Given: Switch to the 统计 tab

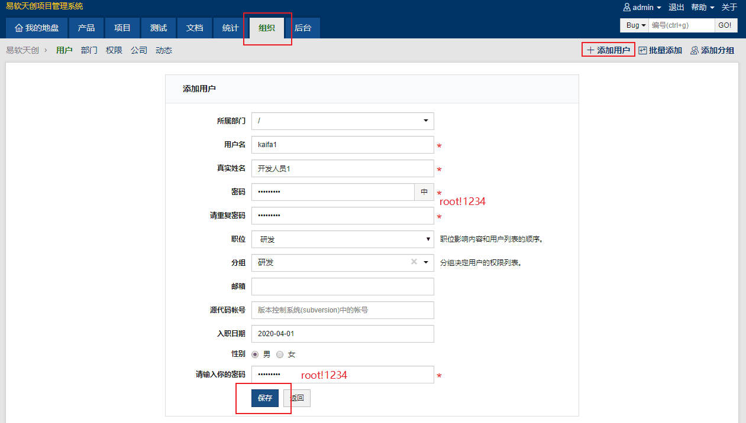Looking at the screenshot, I should pos(231,28).
